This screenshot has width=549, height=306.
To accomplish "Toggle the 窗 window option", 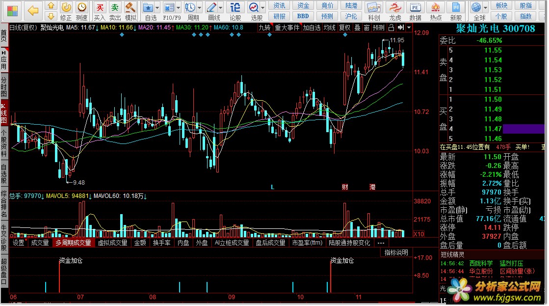I will coord(366,28).
